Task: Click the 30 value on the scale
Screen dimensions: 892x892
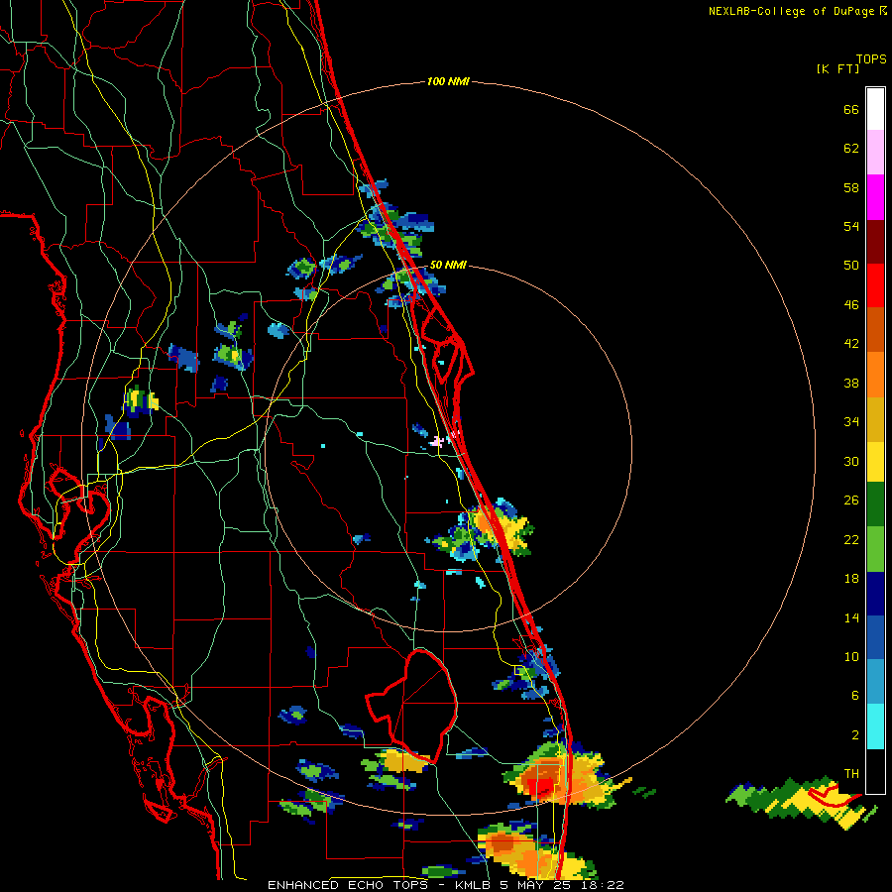Action: click(x=851, y=461)
